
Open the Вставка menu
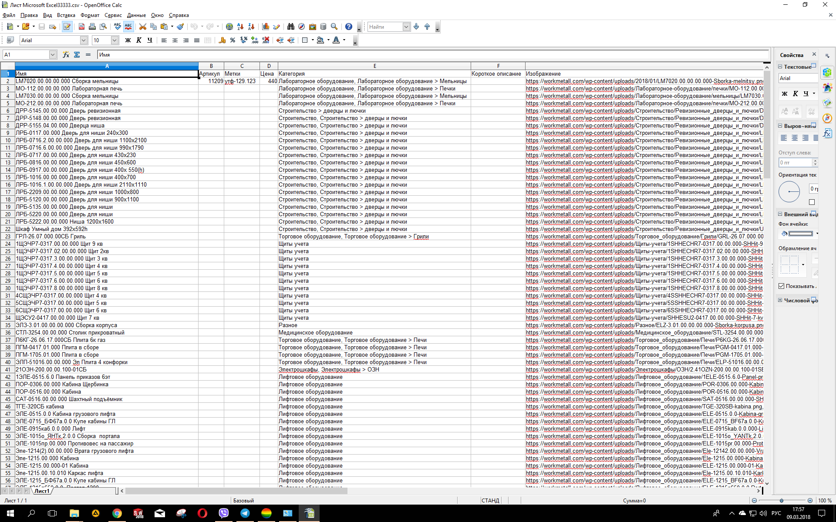pyautogui.click(x=66, y=15)
